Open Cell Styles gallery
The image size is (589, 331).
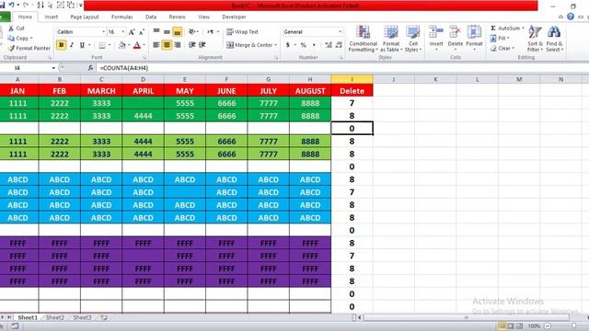click(x=413, y=39)
